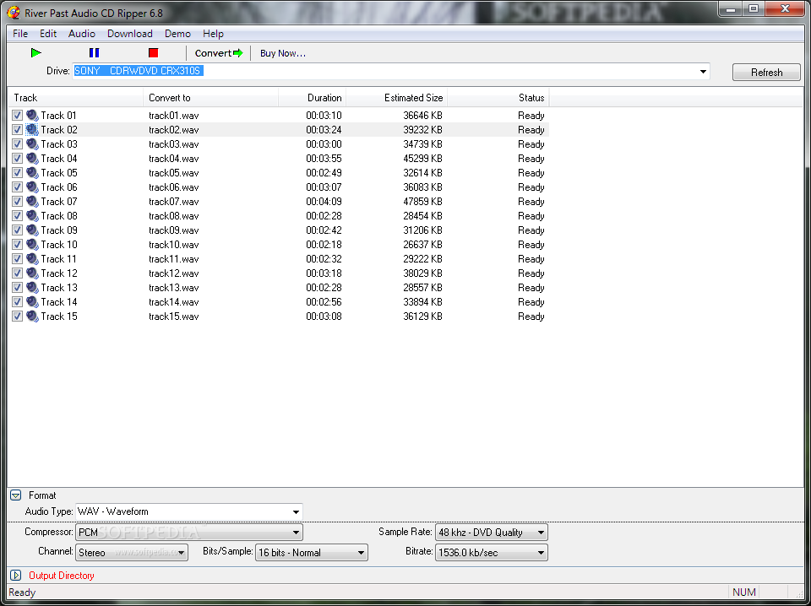Click the Track 10 CD audio icon
Screen dimensions: 811x606
click(32, 245)
